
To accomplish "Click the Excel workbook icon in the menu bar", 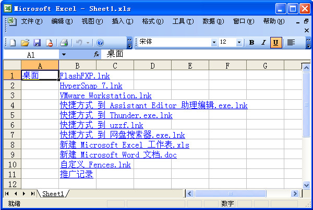I will pos(12,21).
